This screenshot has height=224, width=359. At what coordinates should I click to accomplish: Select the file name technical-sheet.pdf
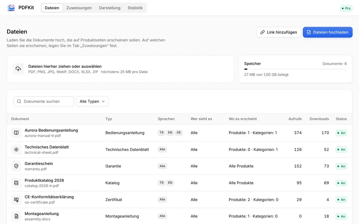coord(42,152)
